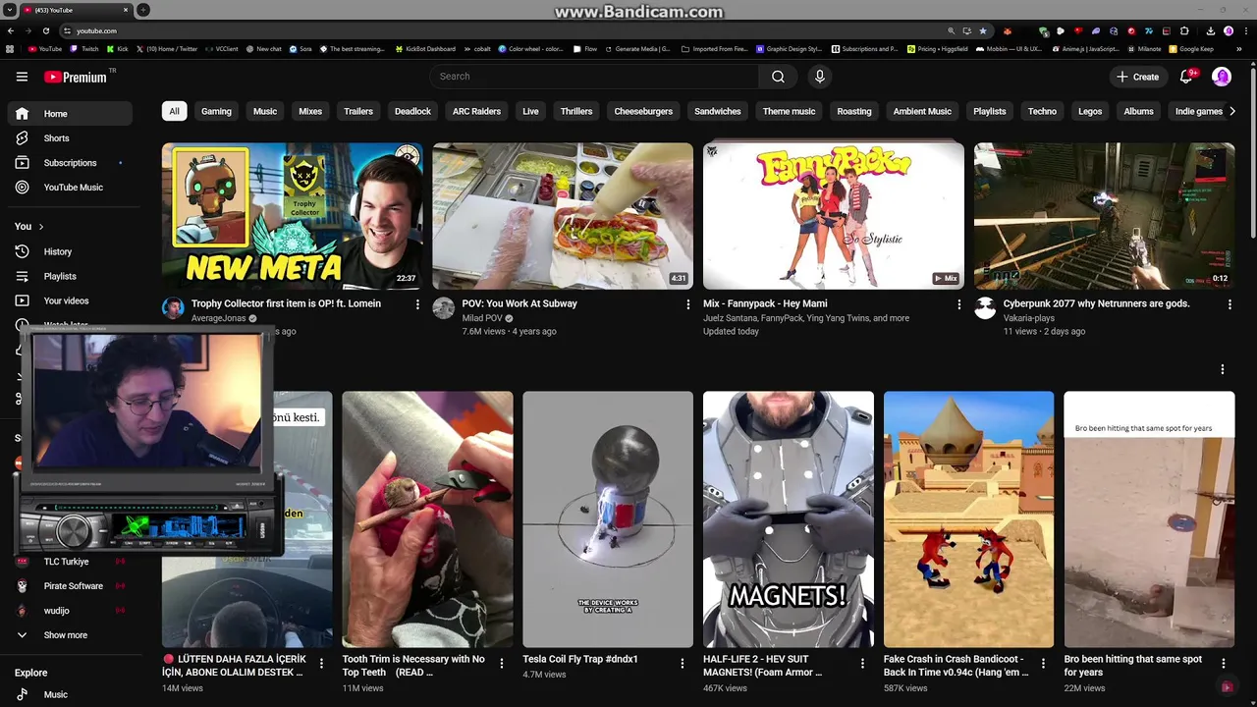
Task: Open options for Cyberpunk 2077 video
Action: [x=1230, y=304]
